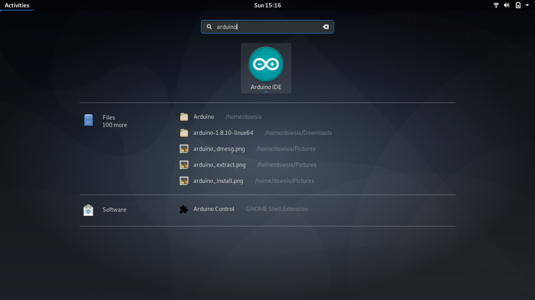This screenshot has height=300, width=535.
Task: Launch the Arduino IDE application icon
Action: pos(265,65)
